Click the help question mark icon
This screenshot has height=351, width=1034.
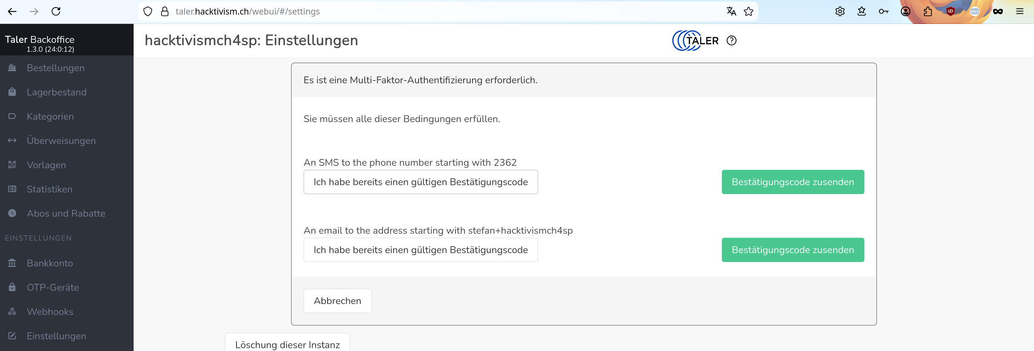731,40
